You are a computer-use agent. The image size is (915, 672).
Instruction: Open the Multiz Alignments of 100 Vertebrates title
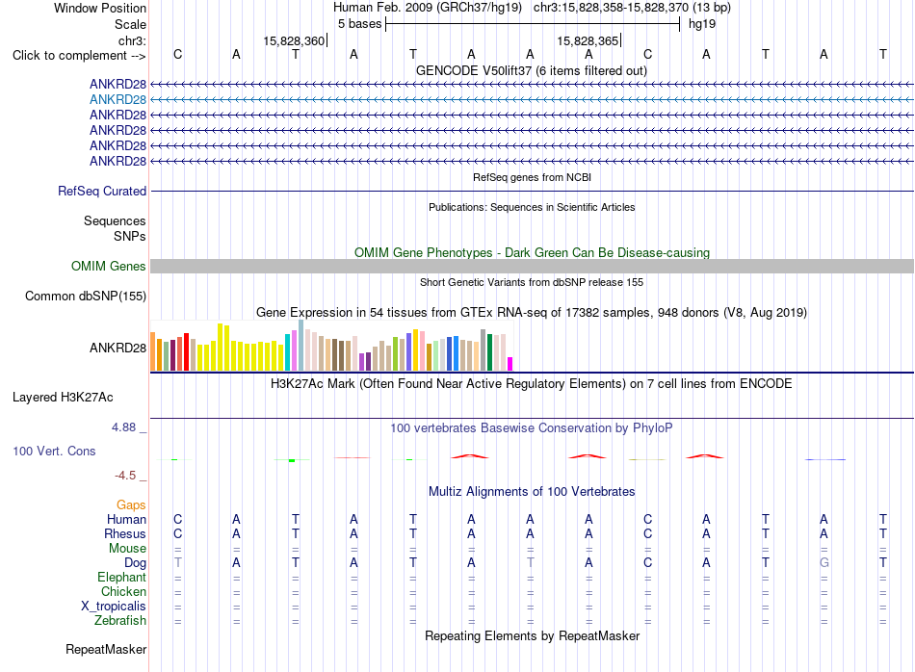(532, 492)
